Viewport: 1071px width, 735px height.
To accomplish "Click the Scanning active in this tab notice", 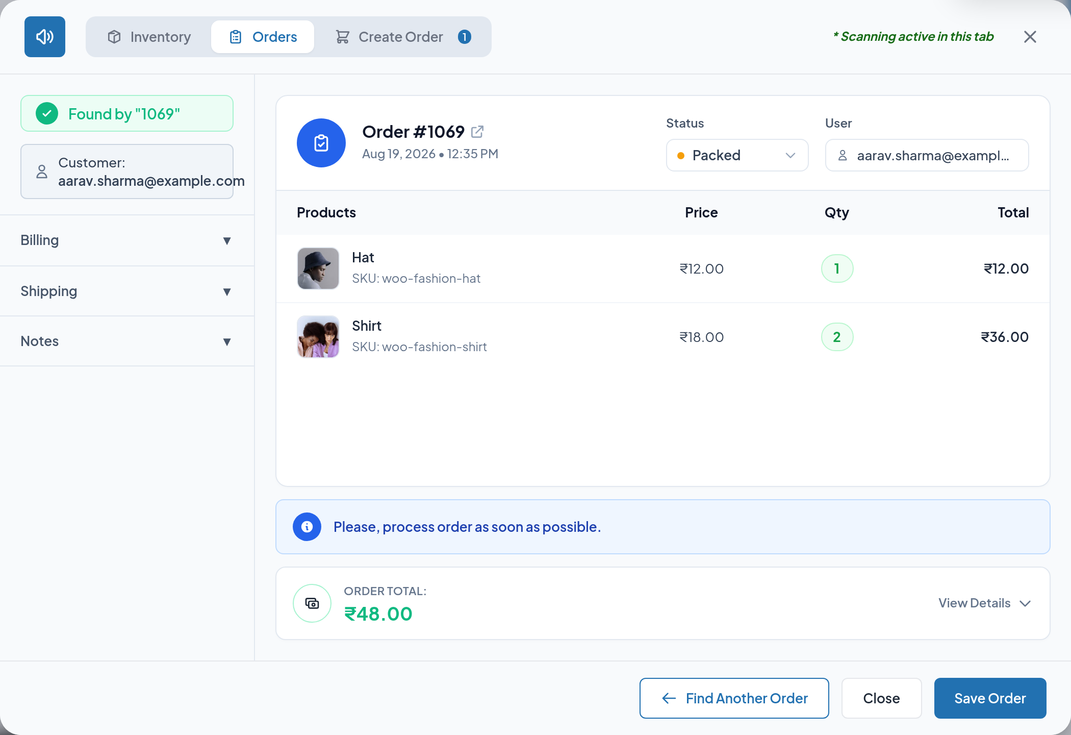I will [913, 37].
